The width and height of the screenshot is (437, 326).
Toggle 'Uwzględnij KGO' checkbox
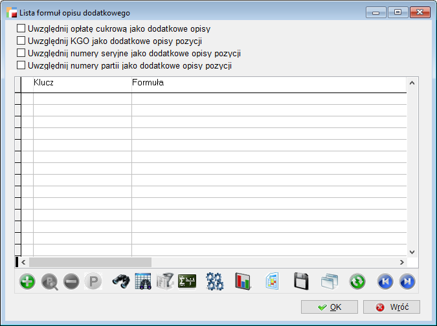click(21, 41)
